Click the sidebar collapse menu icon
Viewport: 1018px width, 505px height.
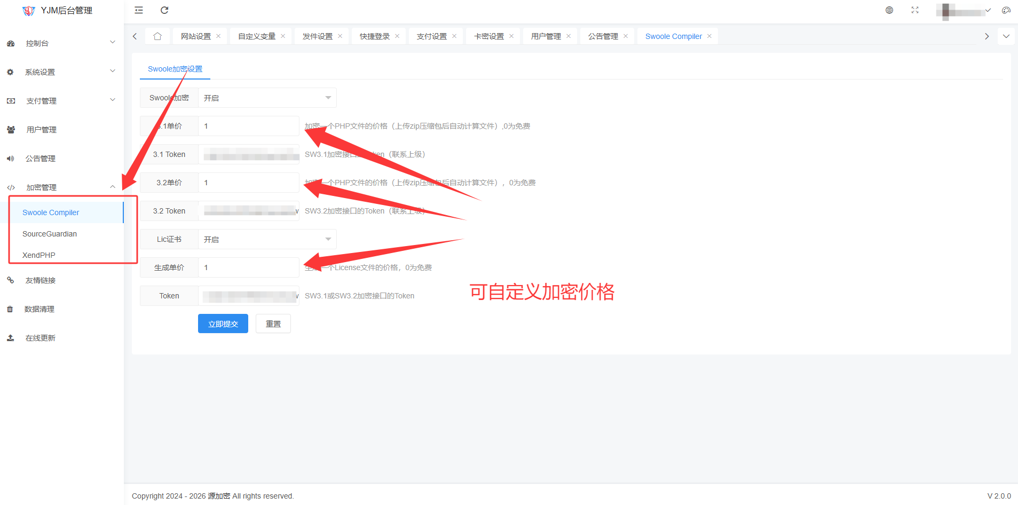139,10
